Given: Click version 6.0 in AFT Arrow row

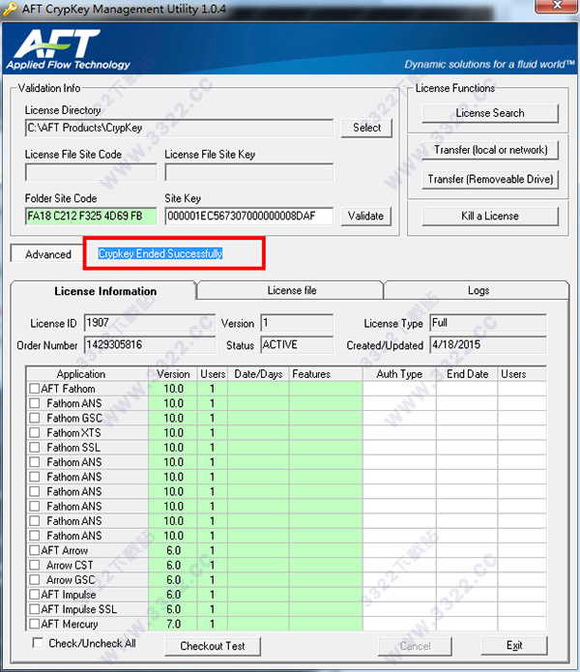Looking at the screenshot, I should pyautogui.click(x=173, y=550).
